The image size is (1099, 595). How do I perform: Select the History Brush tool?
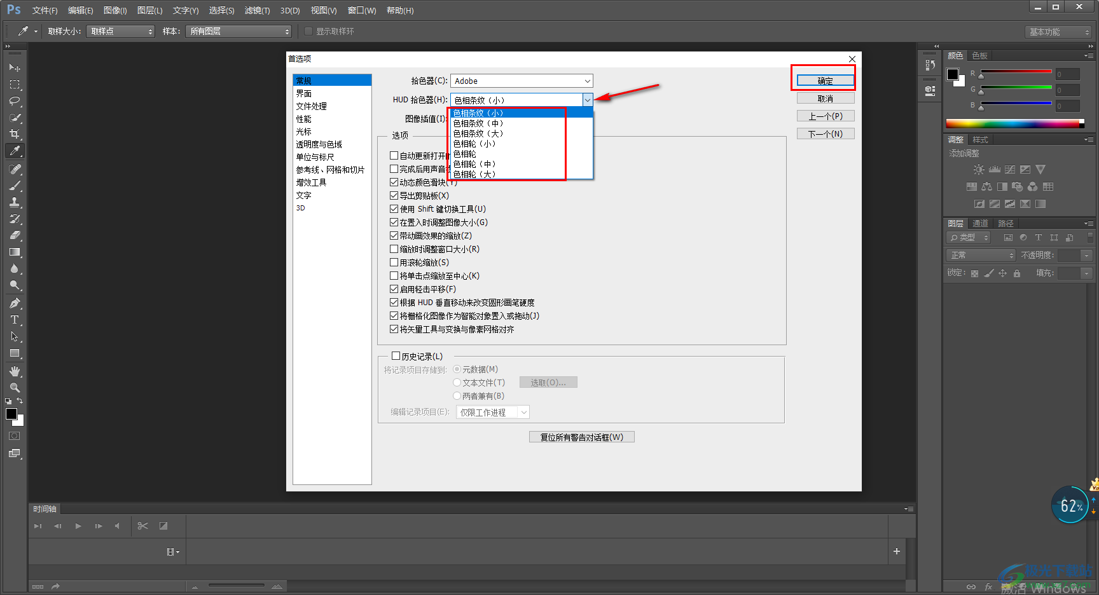point(15,219)
